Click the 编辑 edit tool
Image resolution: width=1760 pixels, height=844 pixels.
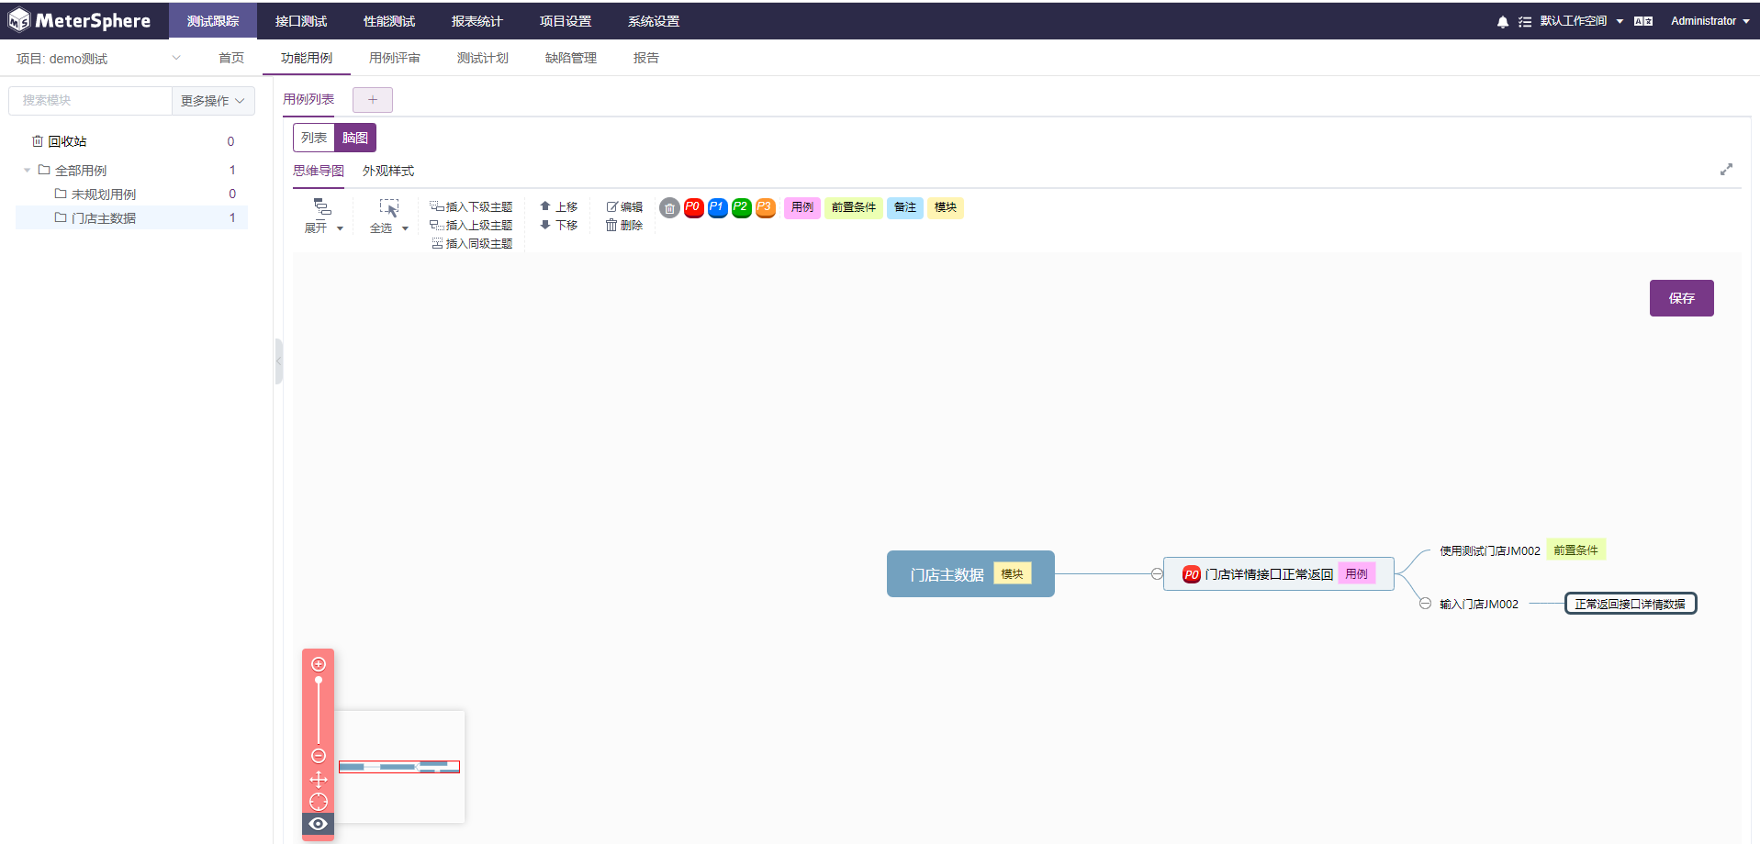pos(624,206)
